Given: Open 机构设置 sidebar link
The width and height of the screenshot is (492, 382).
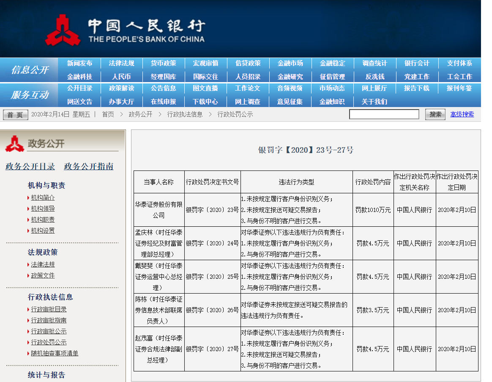Looking at the screenshot, I should (43, 231).
